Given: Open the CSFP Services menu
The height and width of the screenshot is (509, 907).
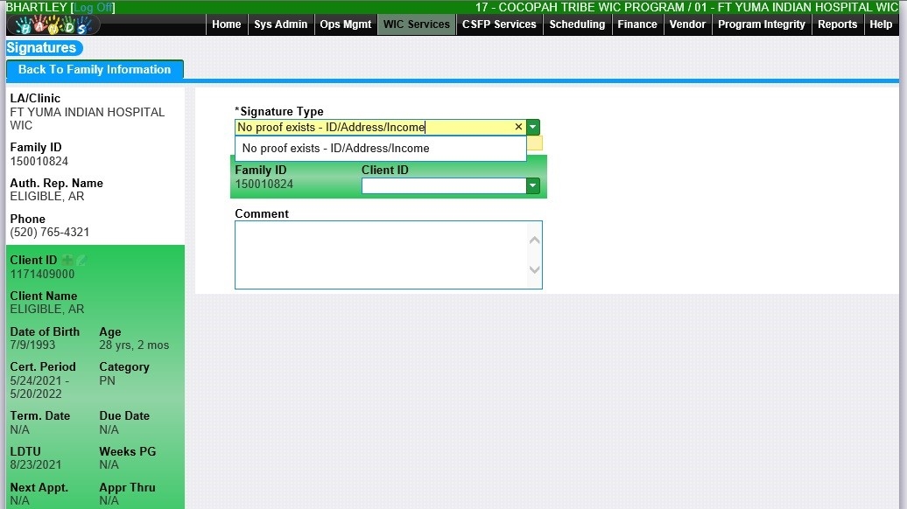Looking at the screenshot, I should point(499,24).
